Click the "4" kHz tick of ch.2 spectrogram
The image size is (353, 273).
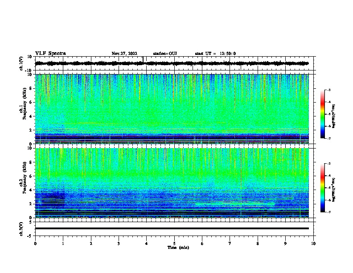pyautogui.click(x=31, y=190)
